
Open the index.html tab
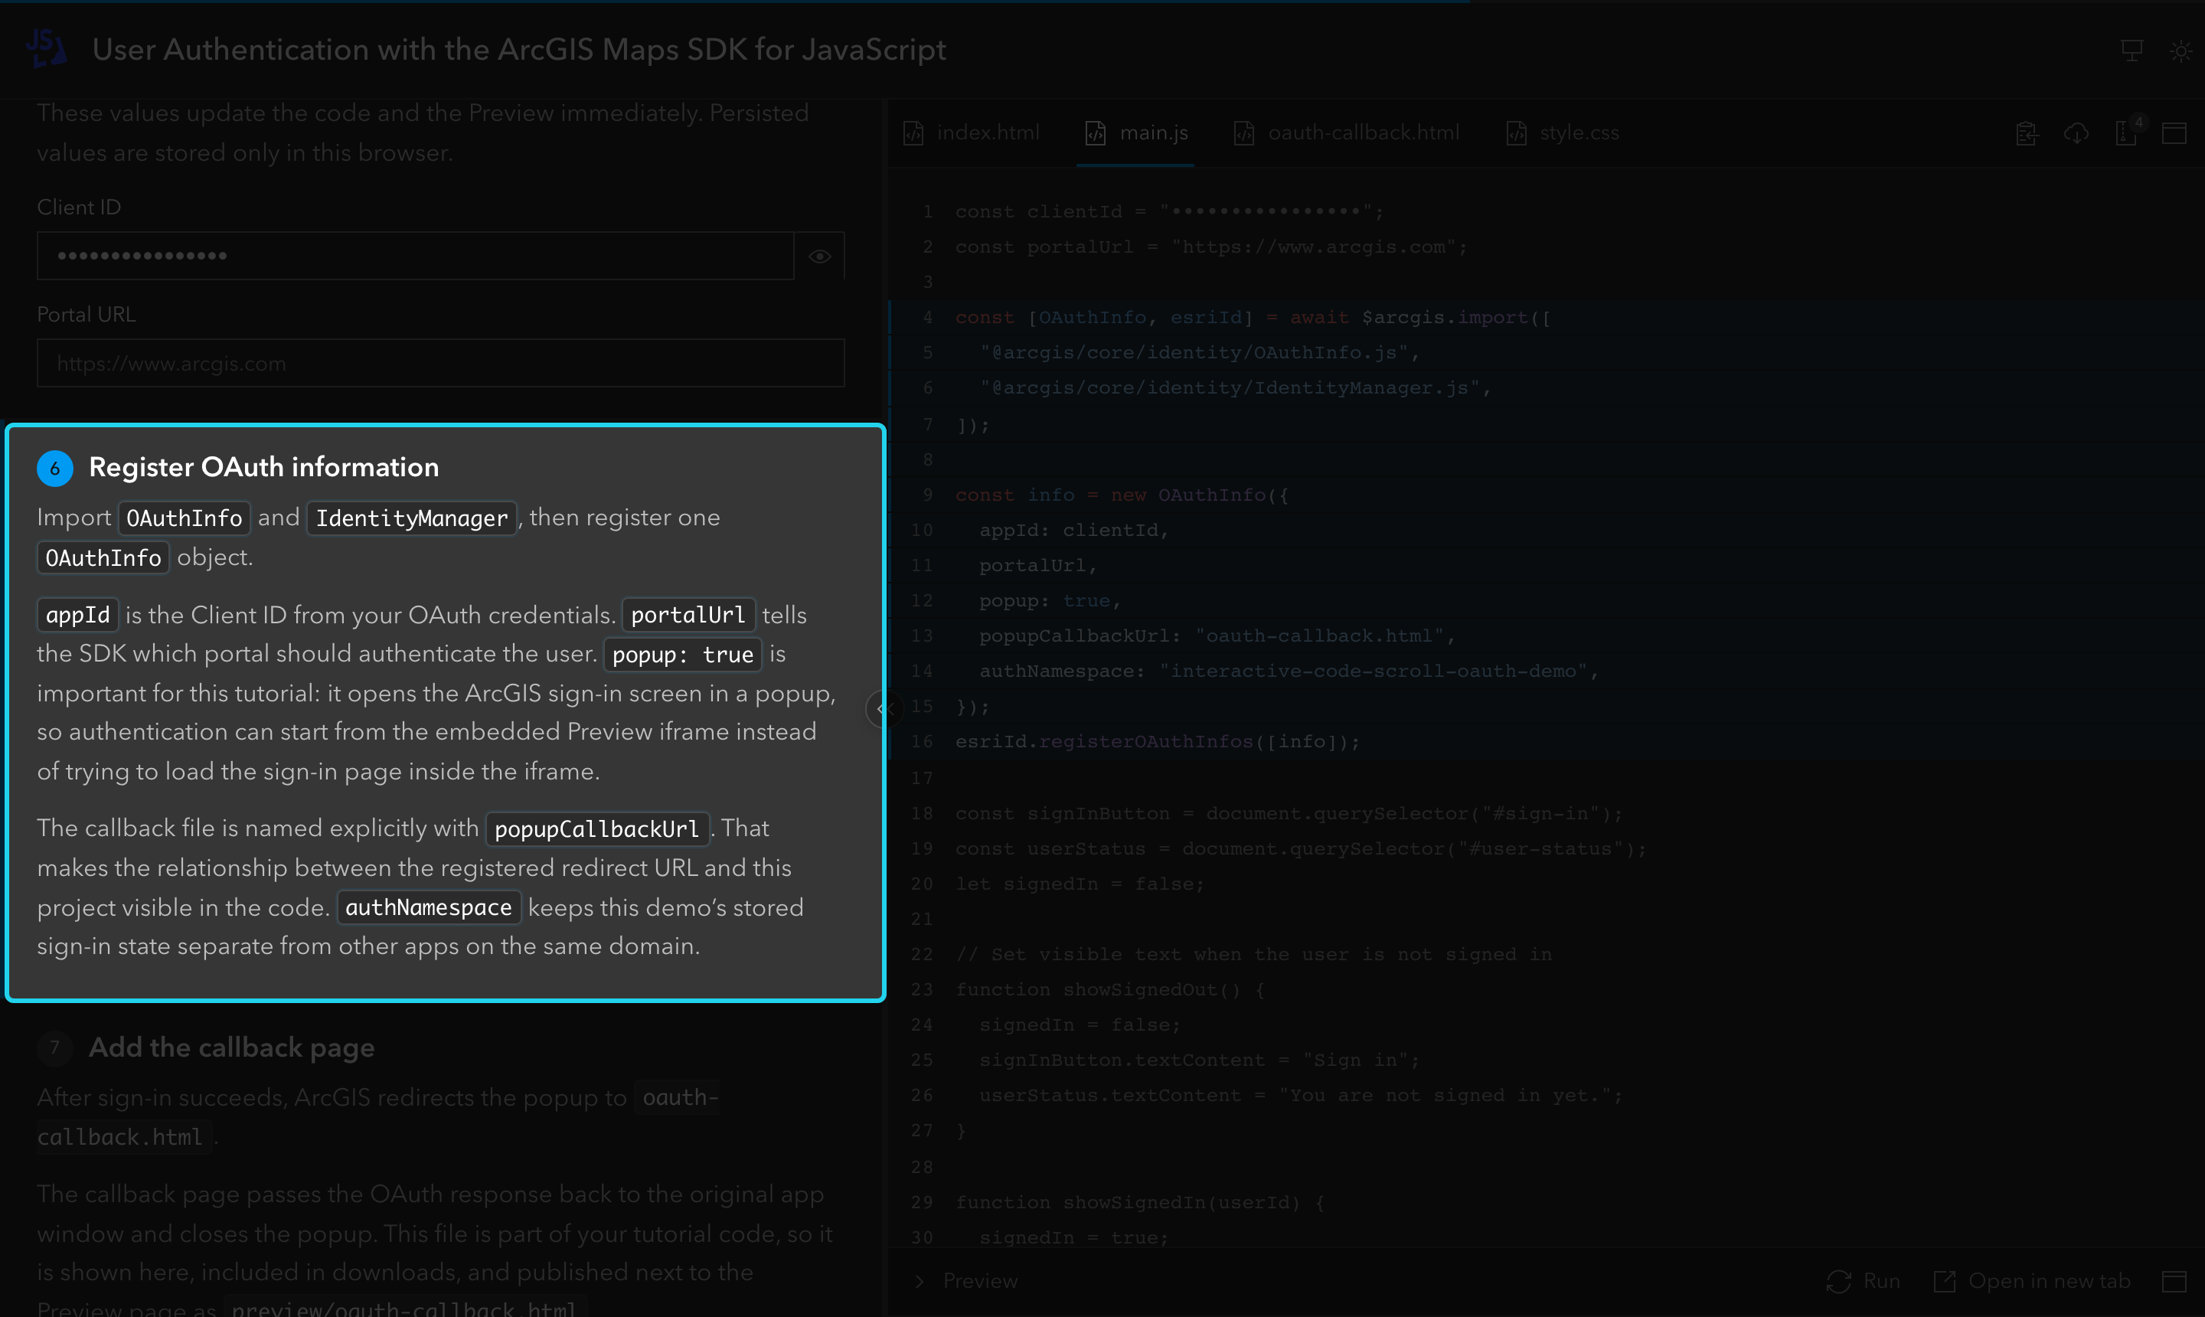click(972, 133)
